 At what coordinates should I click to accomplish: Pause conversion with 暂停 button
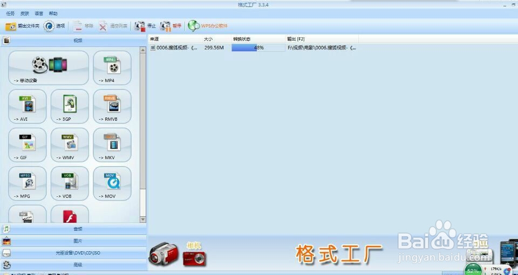click(171, 26)
